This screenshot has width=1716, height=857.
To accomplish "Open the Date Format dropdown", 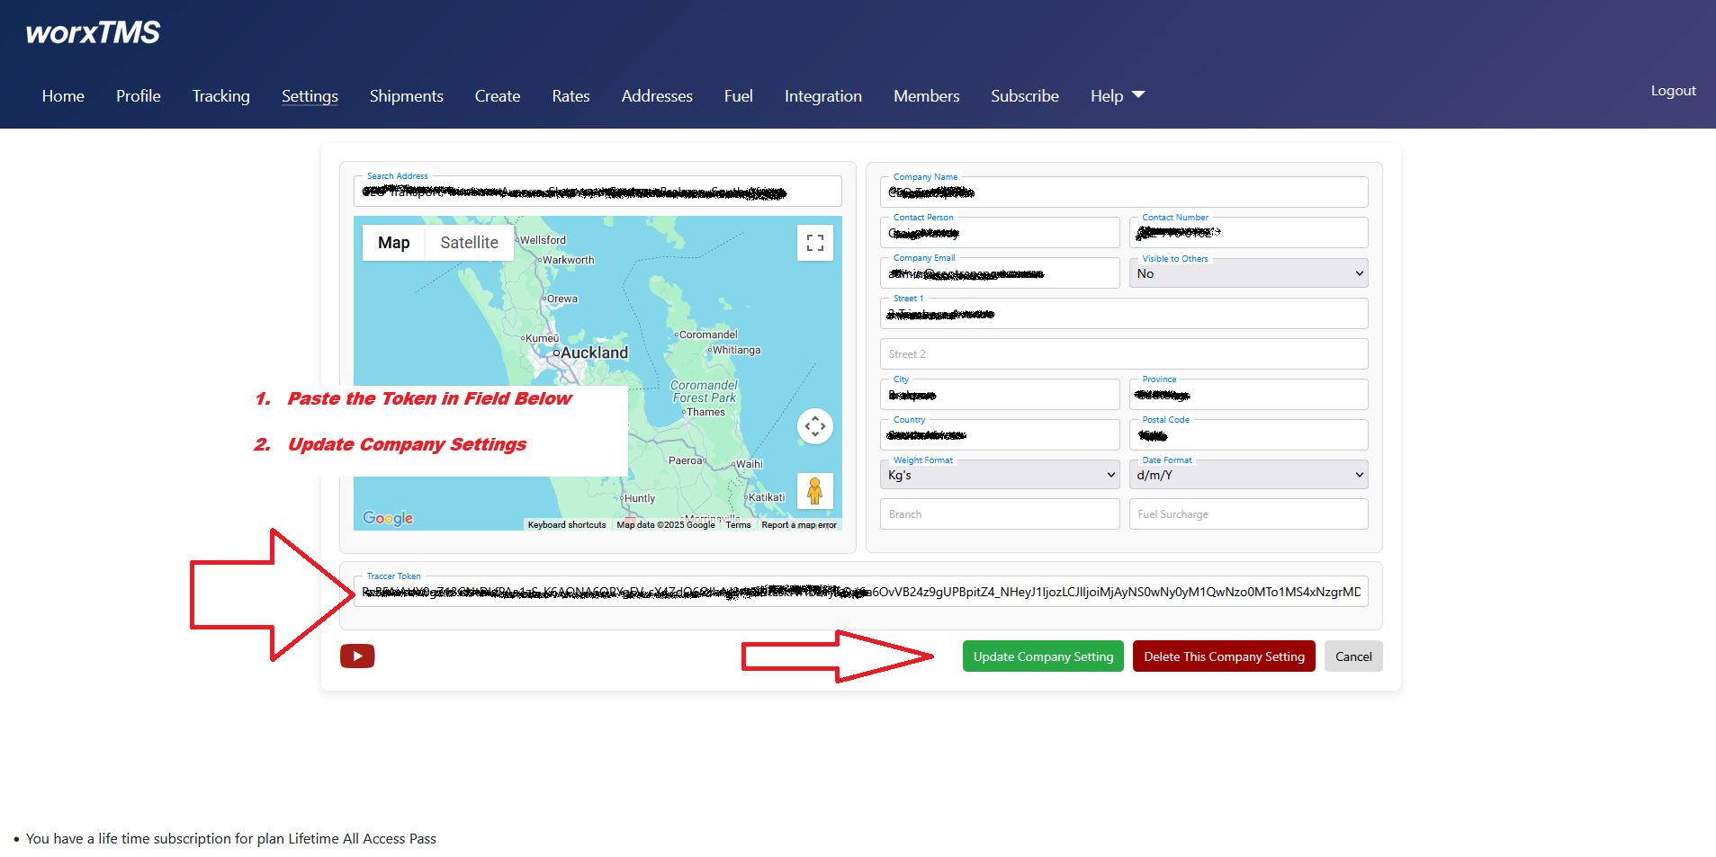I will pyautogui.click(x=1248, y=475).
